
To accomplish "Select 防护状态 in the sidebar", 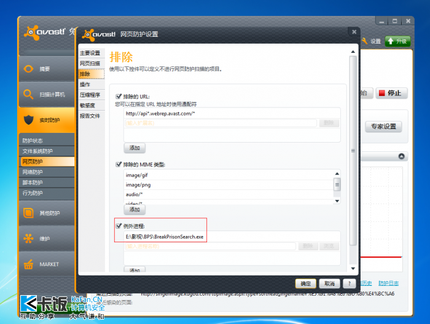I will point(47,141).
